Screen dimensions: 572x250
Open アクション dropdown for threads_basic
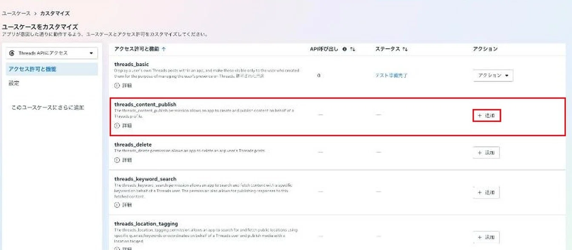(x=493, y=75)
